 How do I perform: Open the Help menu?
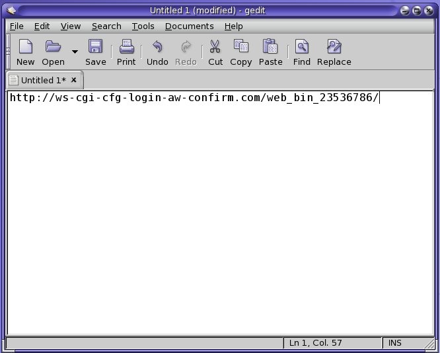[x=233, y=26]
